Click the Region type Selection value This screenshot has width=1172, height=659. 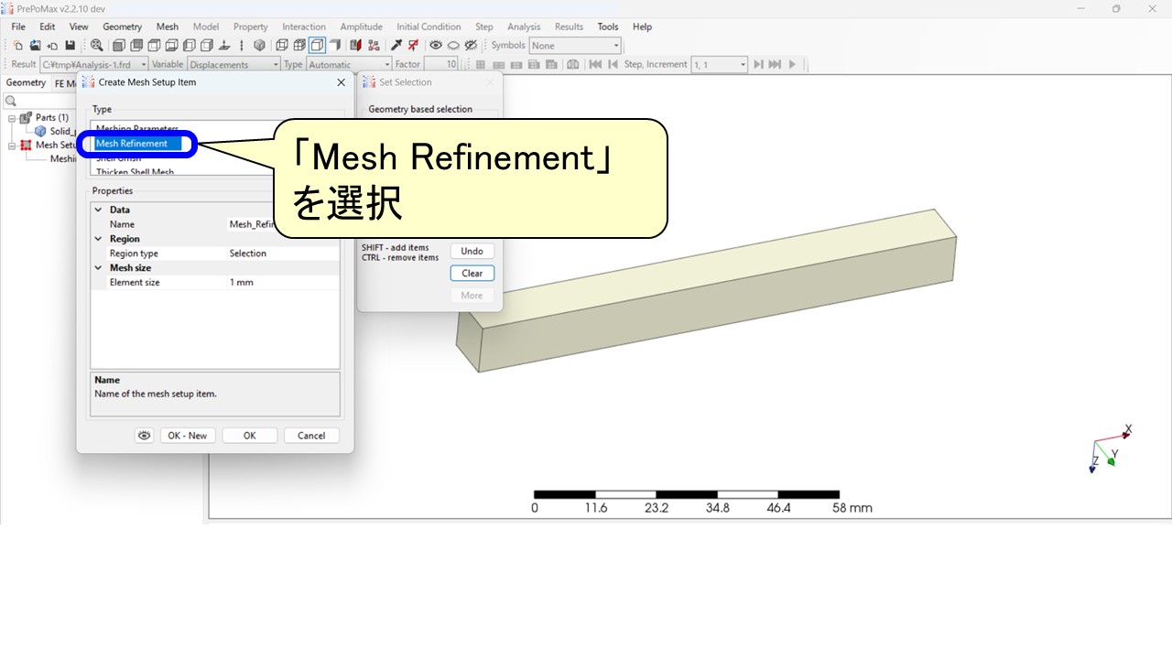coord(284,254)
